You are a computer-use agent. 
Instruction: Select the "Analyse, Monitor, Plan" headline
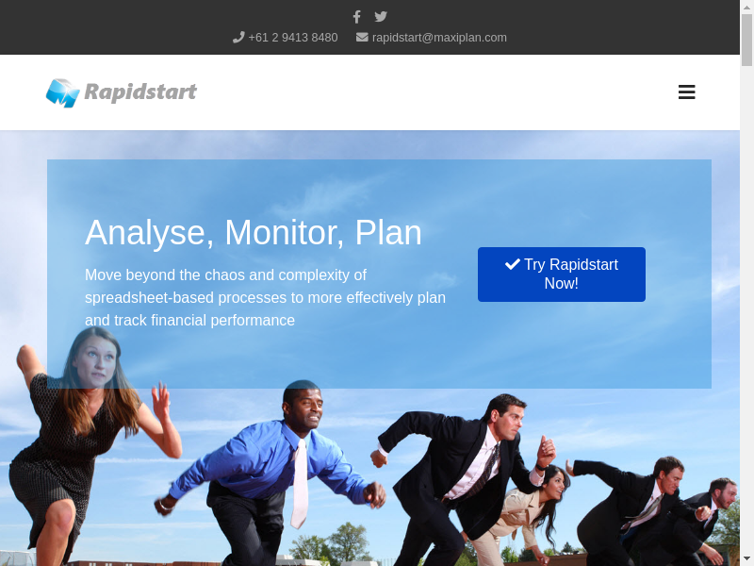[254, 233]
